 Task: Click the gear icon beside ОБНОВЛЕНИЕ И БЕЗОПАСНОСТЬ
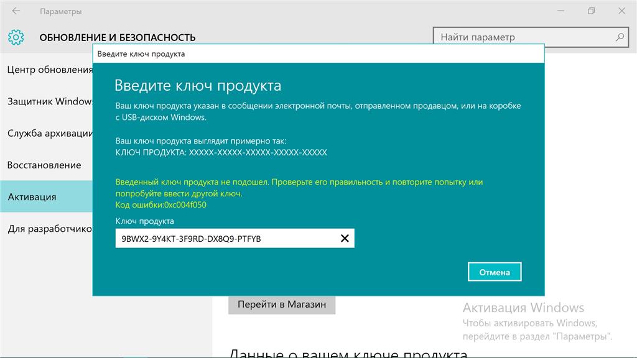click(16, 37)
